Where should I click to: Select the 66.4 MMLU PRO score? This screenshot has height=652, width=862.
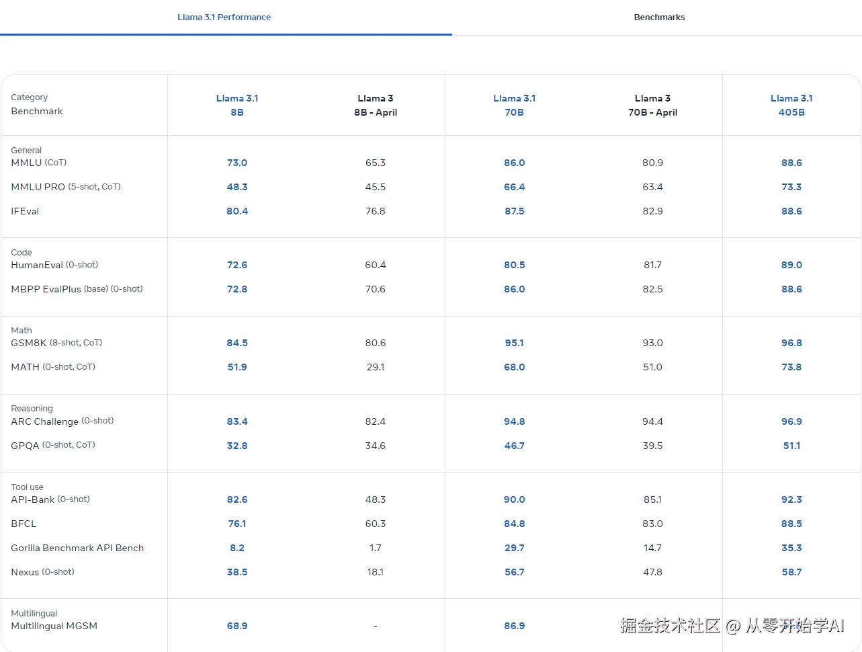point(515,187)
